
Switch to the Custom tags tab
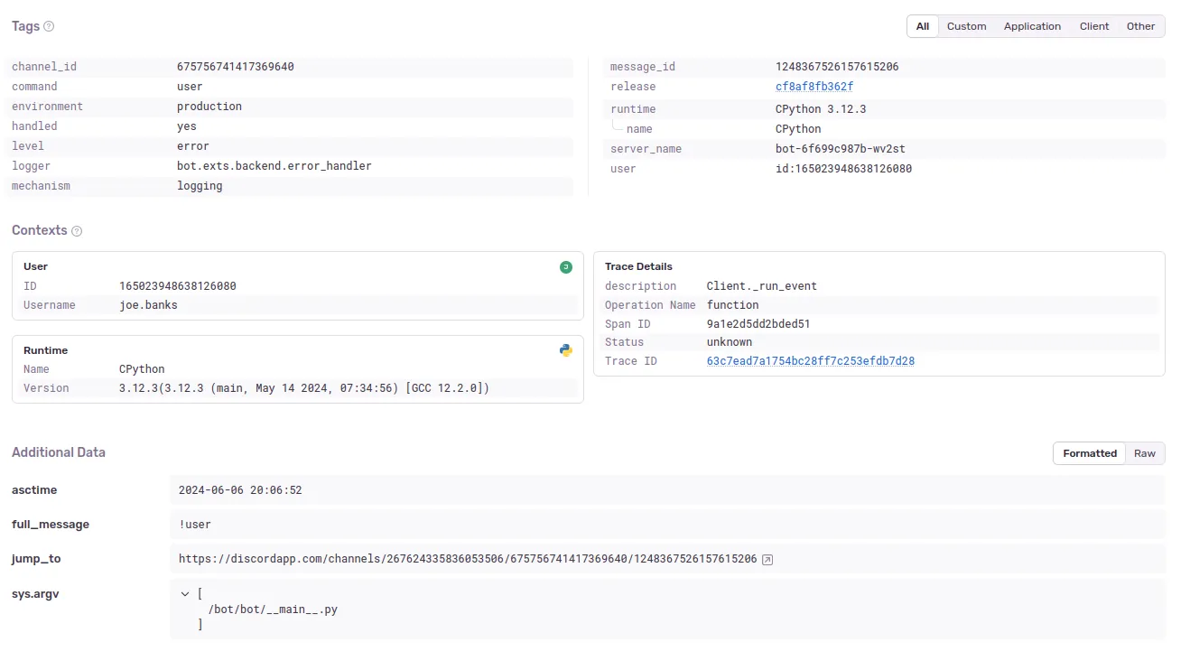coord(966,26)
